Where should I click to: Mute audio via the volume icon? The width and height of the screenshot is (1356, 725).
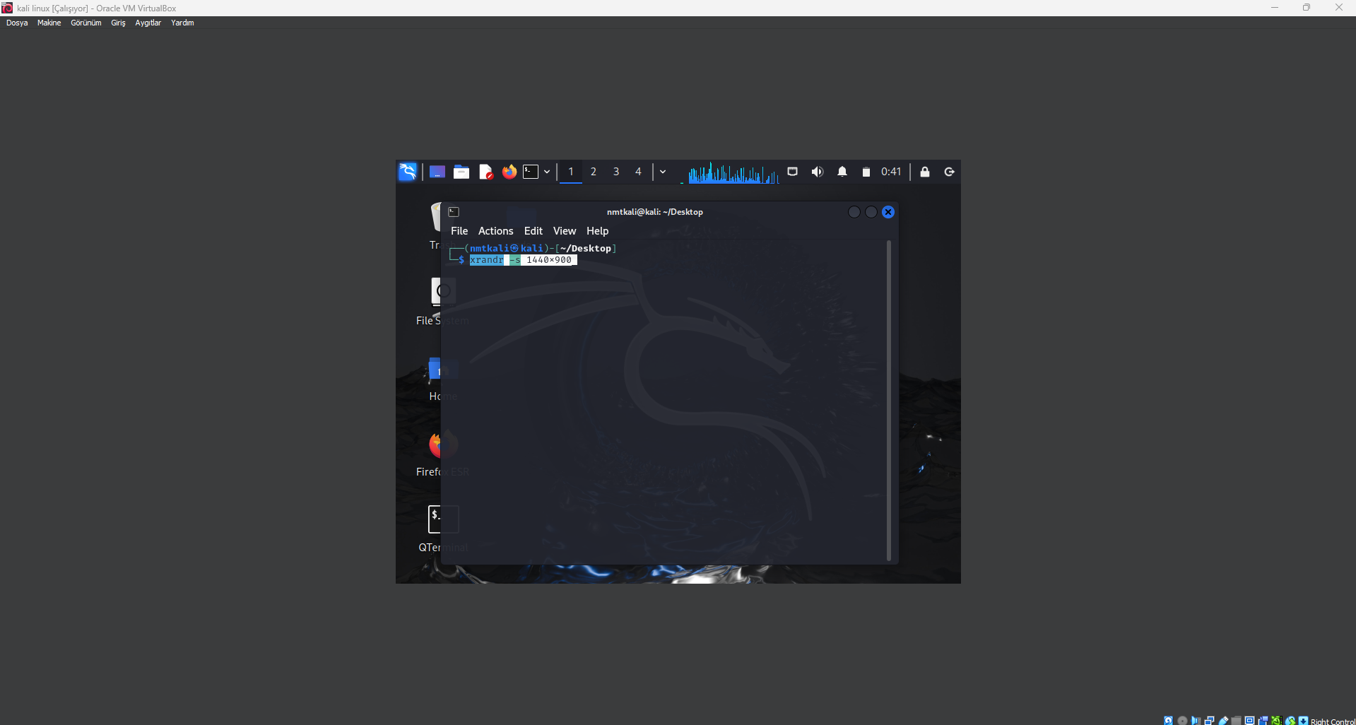(817, 172)
